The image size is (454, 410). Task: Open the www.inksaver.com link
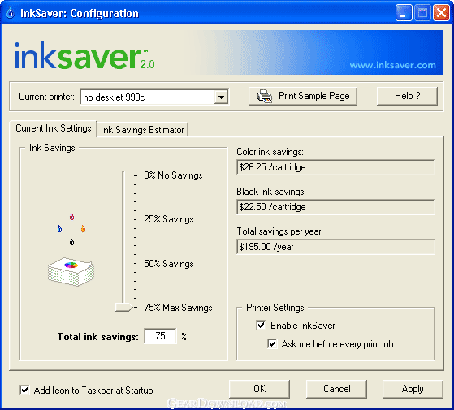pos(392,65)
